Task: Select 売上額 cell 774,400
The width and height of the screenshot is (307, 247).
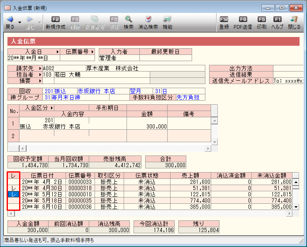Action: (190, 200)
